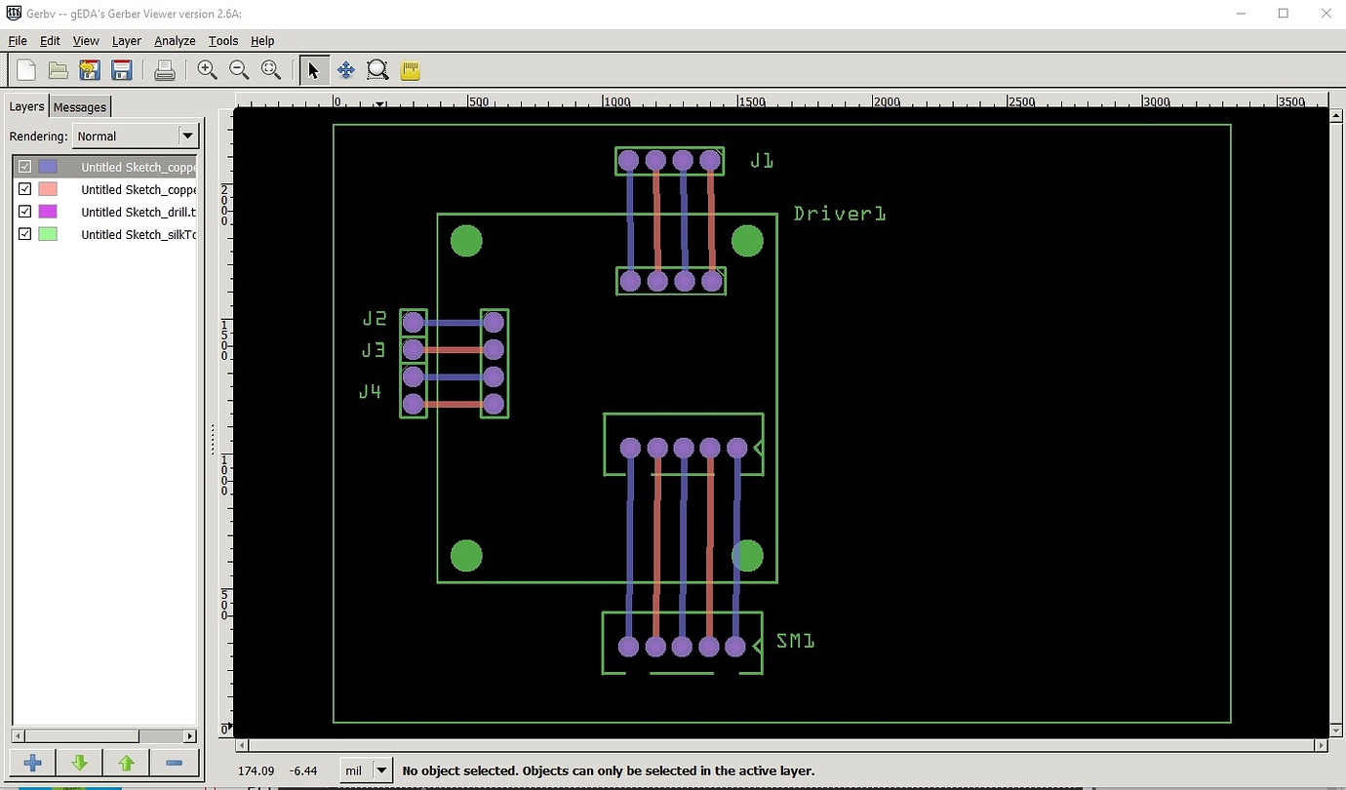Click canvas vertical scrollbar down arrow

pos(1336,730)
